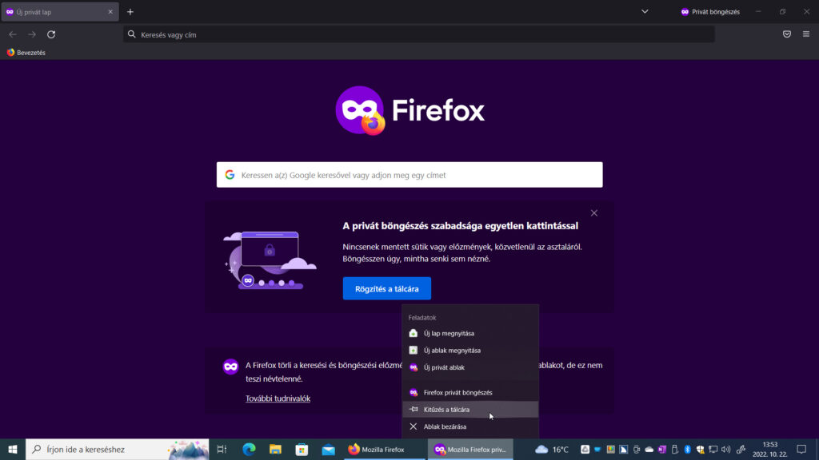Select Firefox privát böngészés jump list entry

(470, 392)
